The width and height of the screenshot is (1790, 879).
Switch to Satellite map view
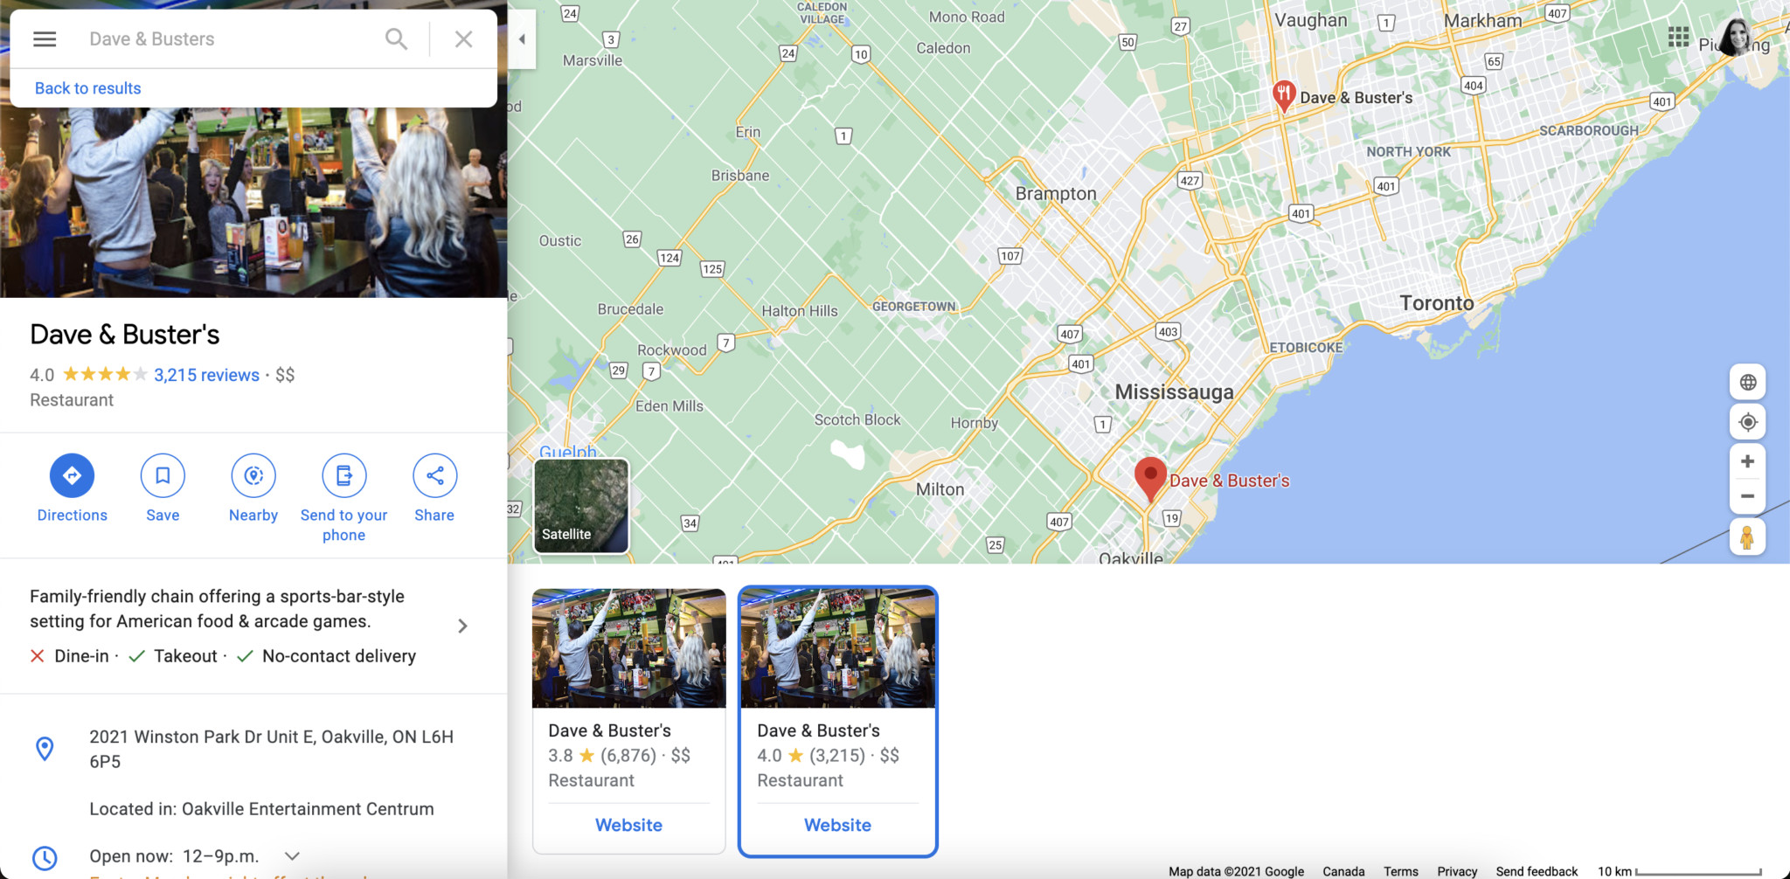[581, 506]
